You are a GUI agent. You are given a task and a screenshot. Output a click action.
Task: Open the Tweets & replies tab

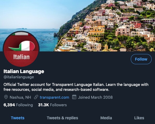[x=62, y=118]
